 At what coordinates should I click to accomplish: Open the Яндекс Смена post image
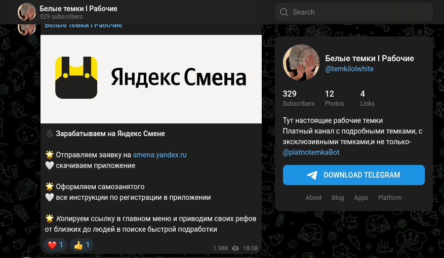pos(151,79)
